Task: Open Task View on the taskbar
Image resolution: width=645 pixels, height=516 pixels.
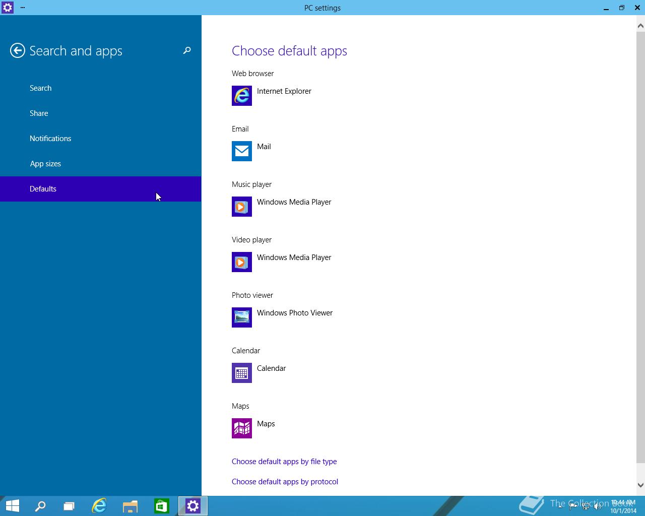Action: (x=69, y=506)
